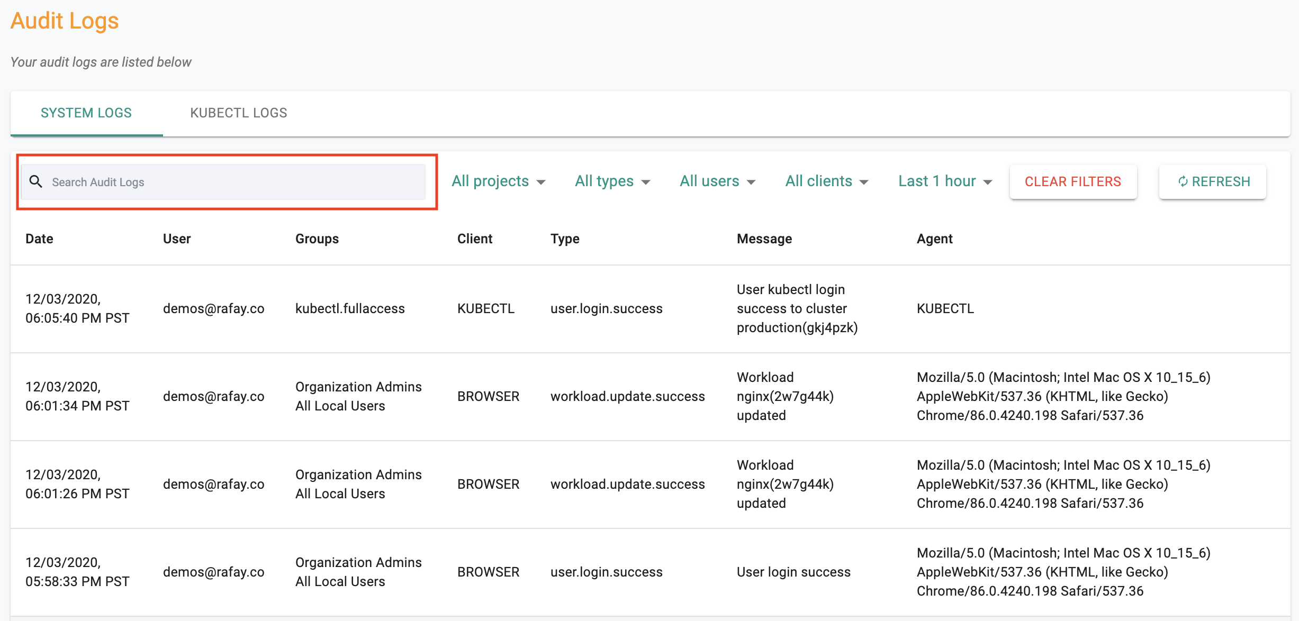Open the All users dropdown
The height and width of the screenshot is (621, 1299).
coord(718,181)
